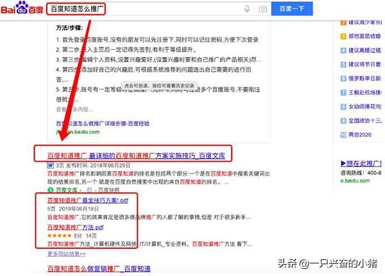Click step 5 text about 注册多个百度账号
The height and width of the screenshot is (276, 385).
pos(158,90)
